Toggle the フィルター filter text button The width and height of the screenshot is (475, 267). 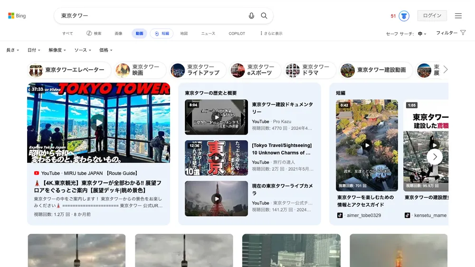click(446, 33)
